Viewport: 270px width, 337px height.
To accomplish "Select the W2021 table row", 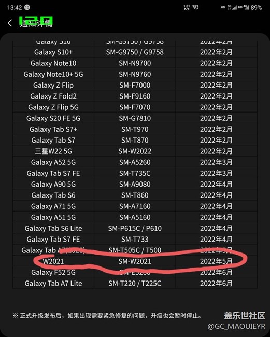I will [135, 261].
